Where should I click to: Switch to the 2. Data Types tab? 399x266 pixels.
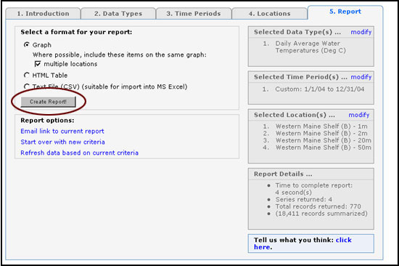coord(118,14)
